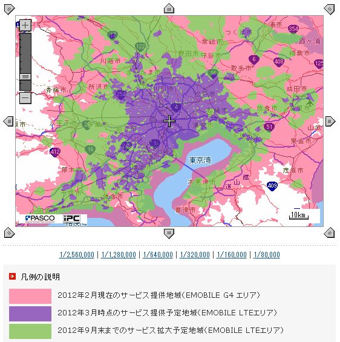
Task: Click route 412 shield marker
Action: (55, 152)
